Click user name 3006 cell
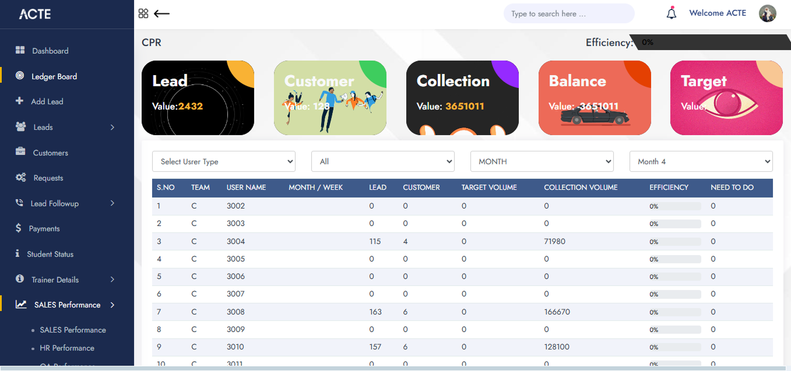Viewport: 791px width, 371px height. coord(236,276)
